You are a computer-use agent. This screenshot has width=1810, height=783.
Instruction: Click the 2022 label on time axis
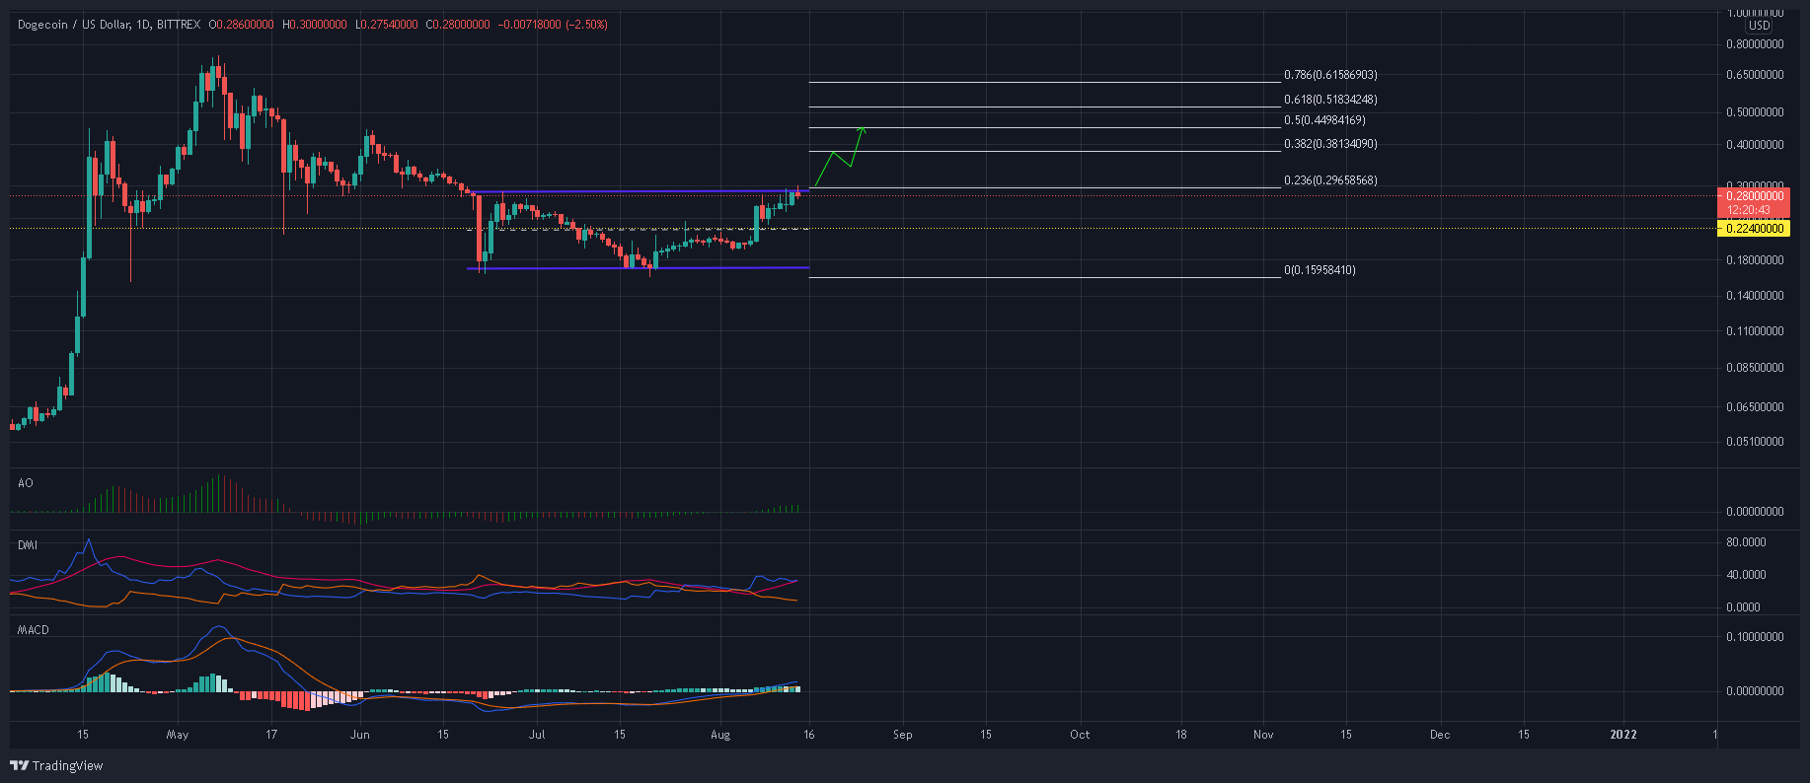click(x=1623, y=735)
